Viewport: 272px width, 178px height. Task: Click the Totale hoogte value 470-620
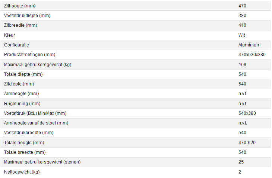click(x=247, y=142)
